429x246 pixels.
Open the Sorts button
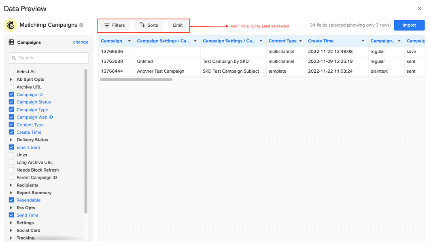coord(149,25)
